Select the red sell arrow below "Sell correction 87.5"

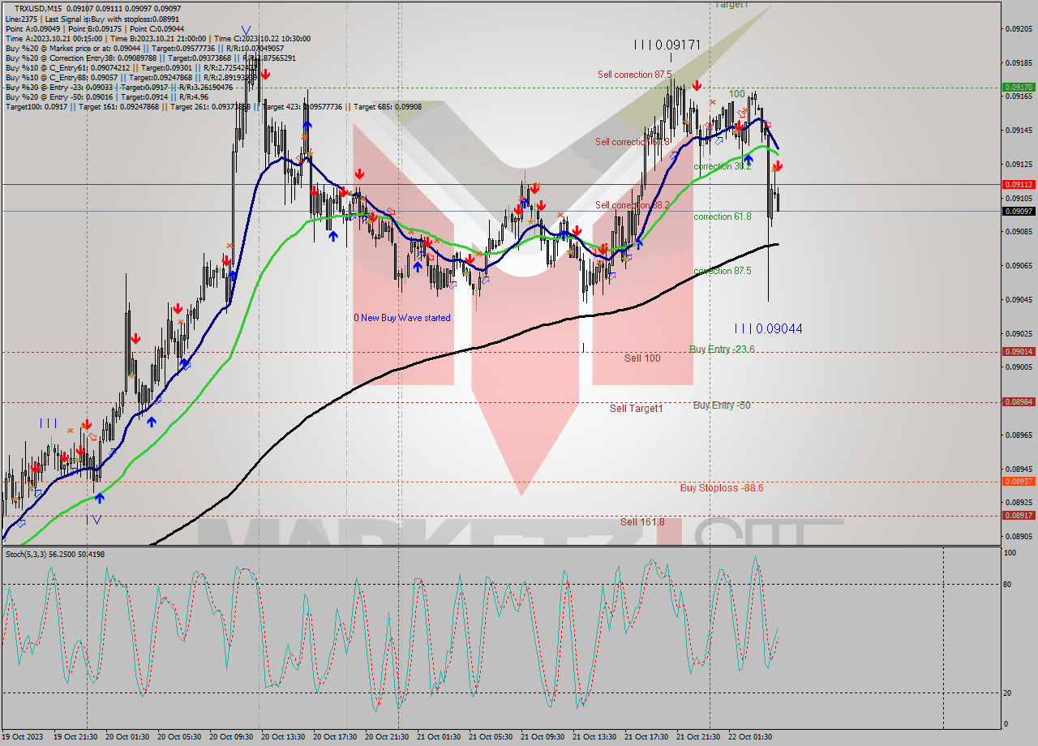pyautogui.click(x=697, y=85)
